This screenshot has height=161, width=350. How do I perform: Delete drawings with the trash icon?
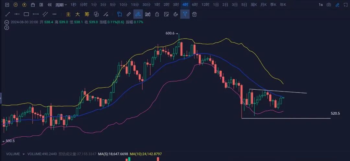(194, 14)
